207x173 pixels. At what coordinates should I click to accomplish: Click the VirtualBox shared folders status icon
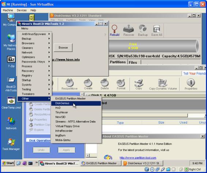tap(168, 169)
